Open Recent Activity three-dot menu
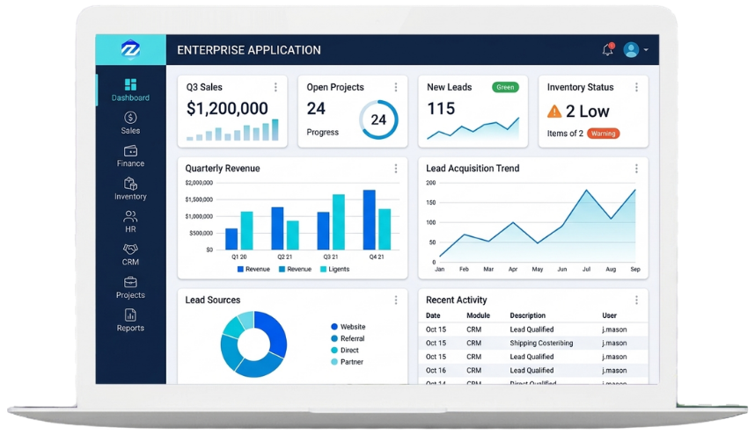The height and width of the screenshot is (434, 755). (636, 300)
